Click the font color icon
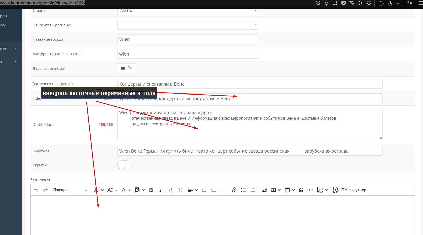Image resolution: width=423 pixels, height=235 pixels. [124, 190]
